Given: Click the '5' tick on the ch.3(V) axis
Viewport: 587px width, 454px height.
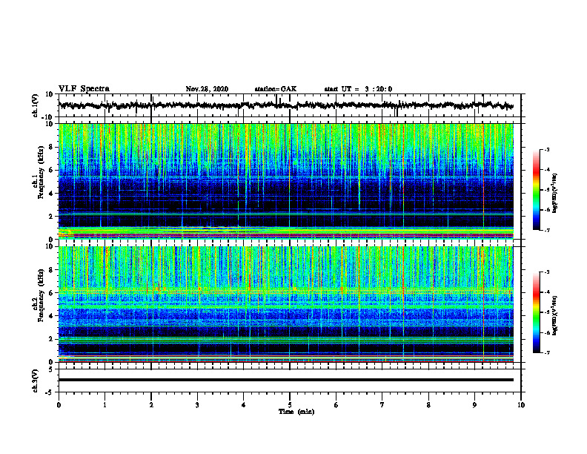Looking at the screenshot, I should tap(51, 369).
